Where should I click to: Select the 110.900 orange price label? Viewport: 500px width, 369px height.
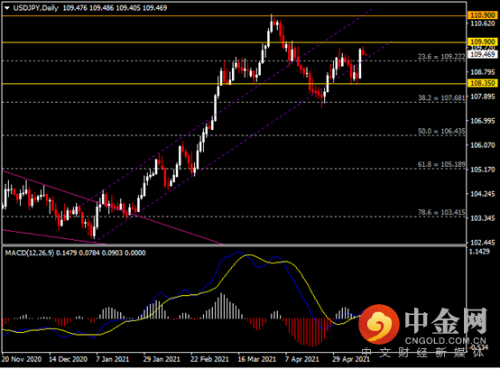[x=483, y=15]
